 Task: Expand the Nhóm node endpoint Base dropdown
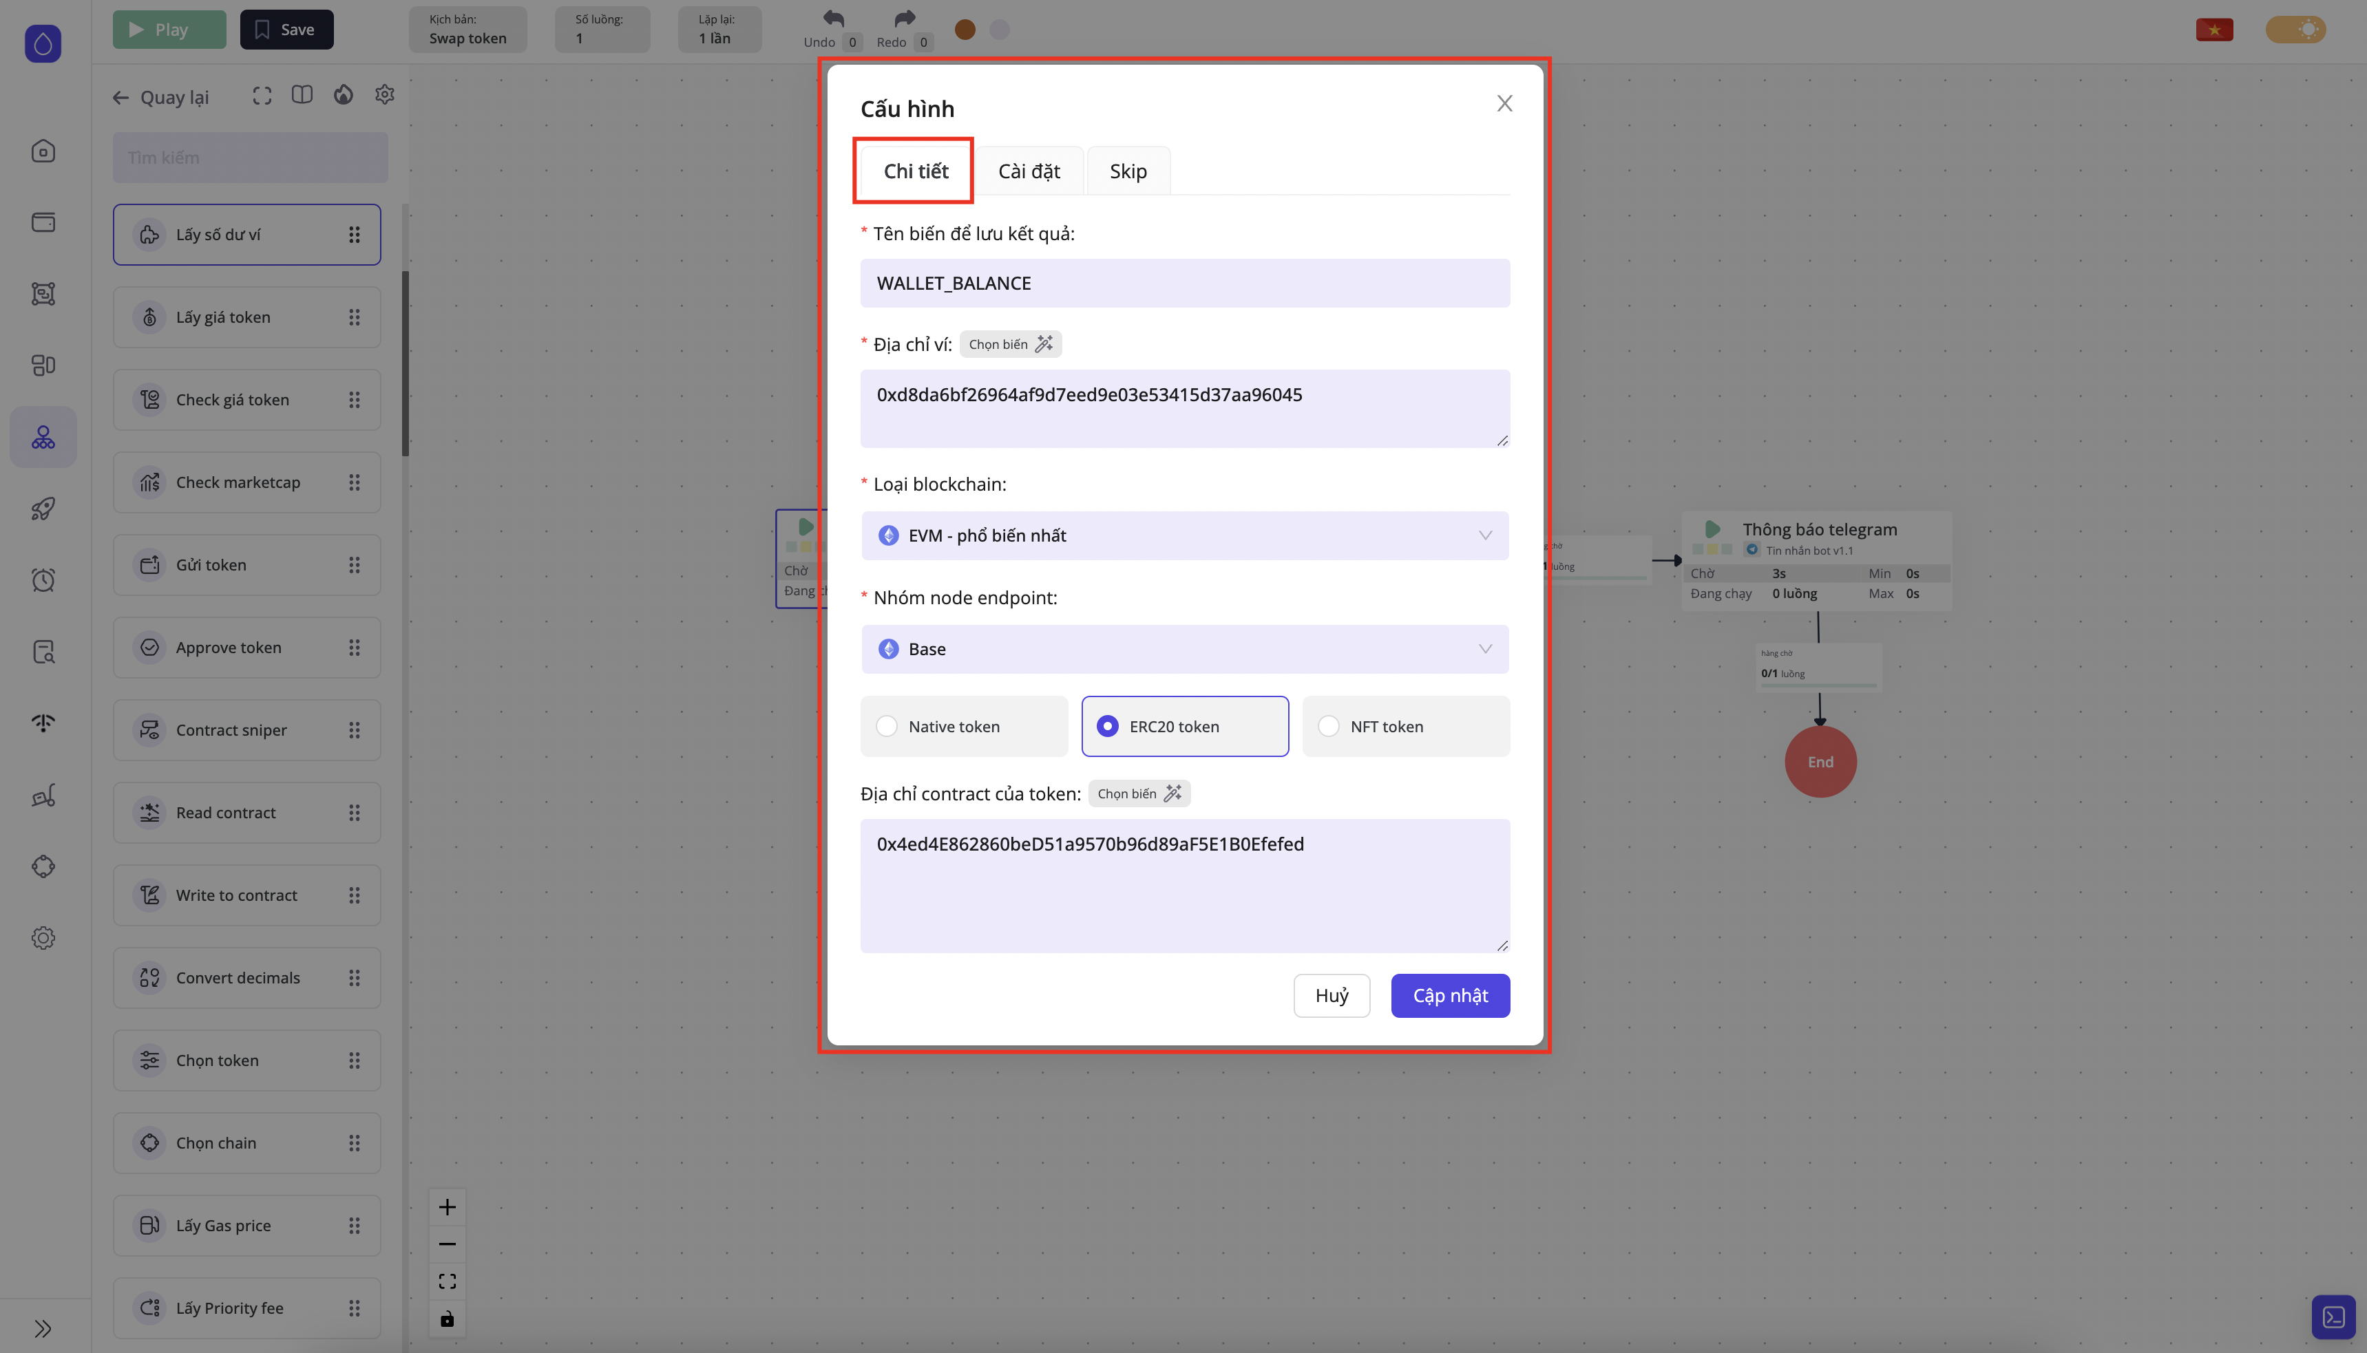click(1184, 648)
